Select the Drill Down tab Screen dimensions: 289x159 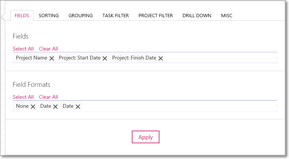click(197, 16)
